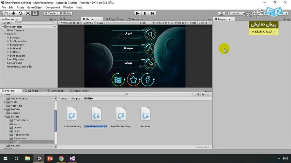Open the Console tab

coord(32,91)
